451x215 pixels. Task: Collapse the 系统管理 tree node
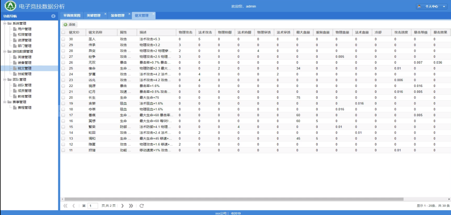5,23
